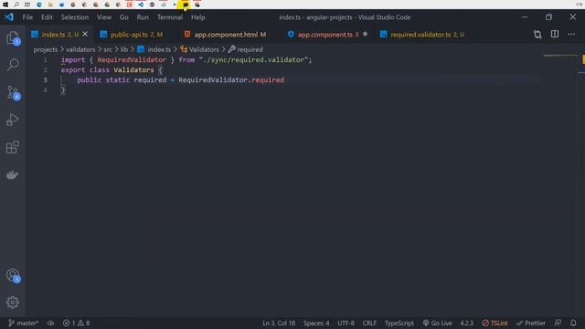Click the projects breadcrumb
This screenshot has height=329, width=585.
coord(46,49)
